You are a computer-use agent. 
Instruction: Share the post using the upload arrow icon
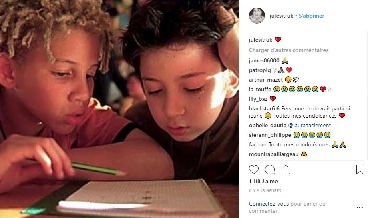(x=286, y=170)
